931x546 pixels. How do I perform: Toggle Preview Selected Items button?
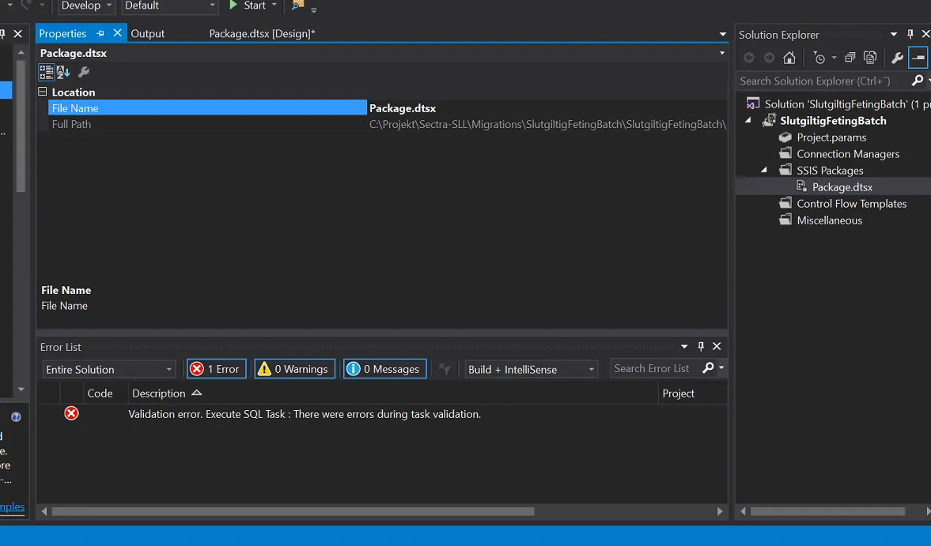[x=918, y=58]
